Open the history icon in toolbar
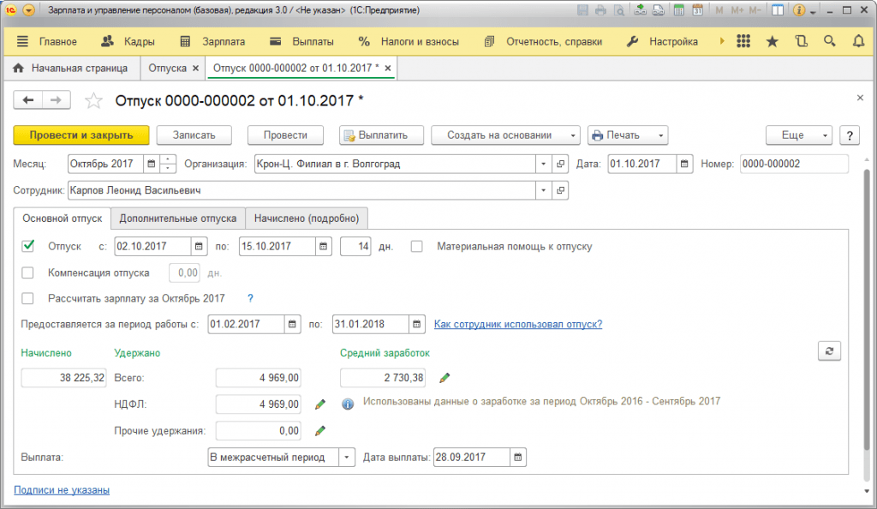Image resolution: width=877 pixels, height=509 pixels. point(801,41)
